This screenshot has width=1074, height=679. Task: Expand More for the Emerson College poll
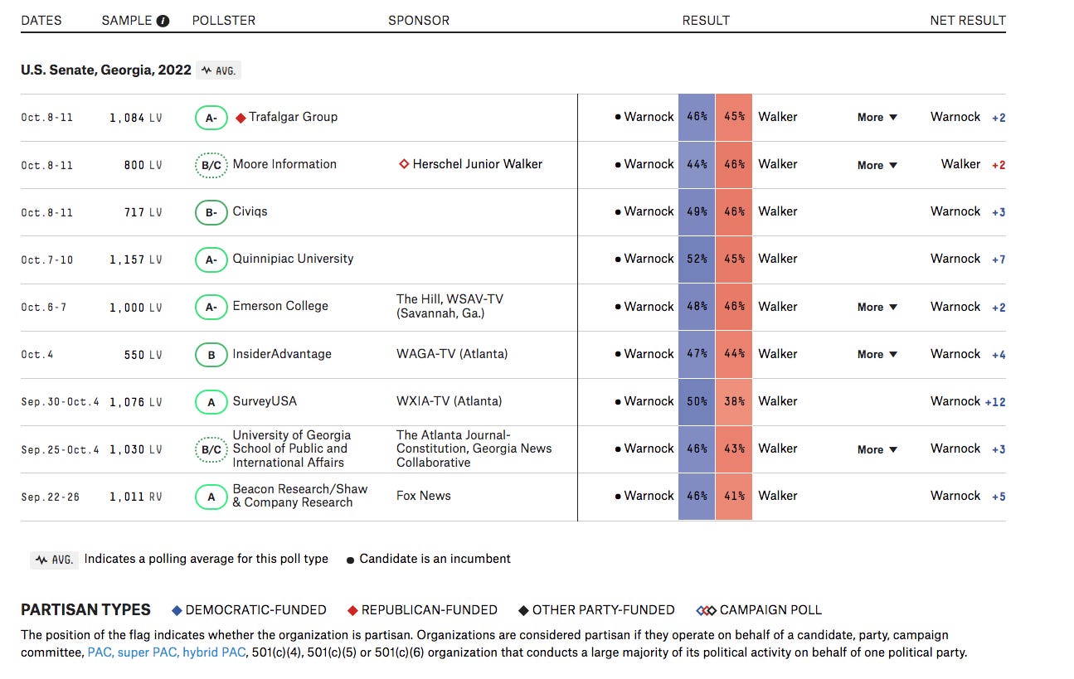point(877,307)
